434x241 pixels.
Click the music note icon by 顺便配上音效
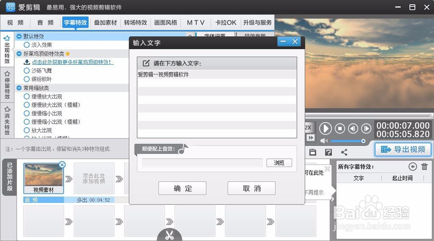[183, 149]
